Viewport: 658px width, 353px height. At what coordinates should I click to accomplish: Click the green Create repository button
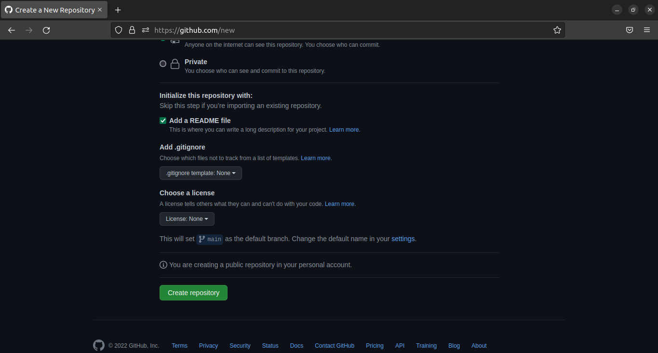coord(193,293)
